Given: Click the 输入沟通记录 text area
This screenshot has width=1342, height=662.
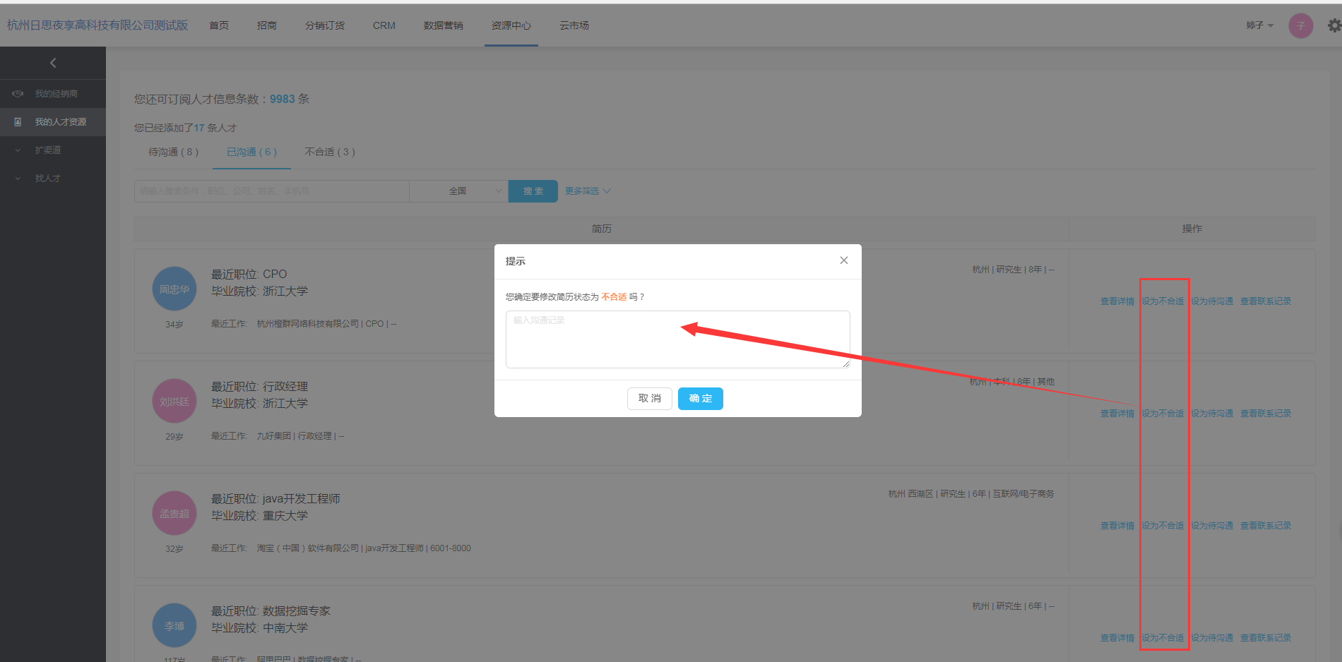Looking at the screenshot, I should point(677,339).
